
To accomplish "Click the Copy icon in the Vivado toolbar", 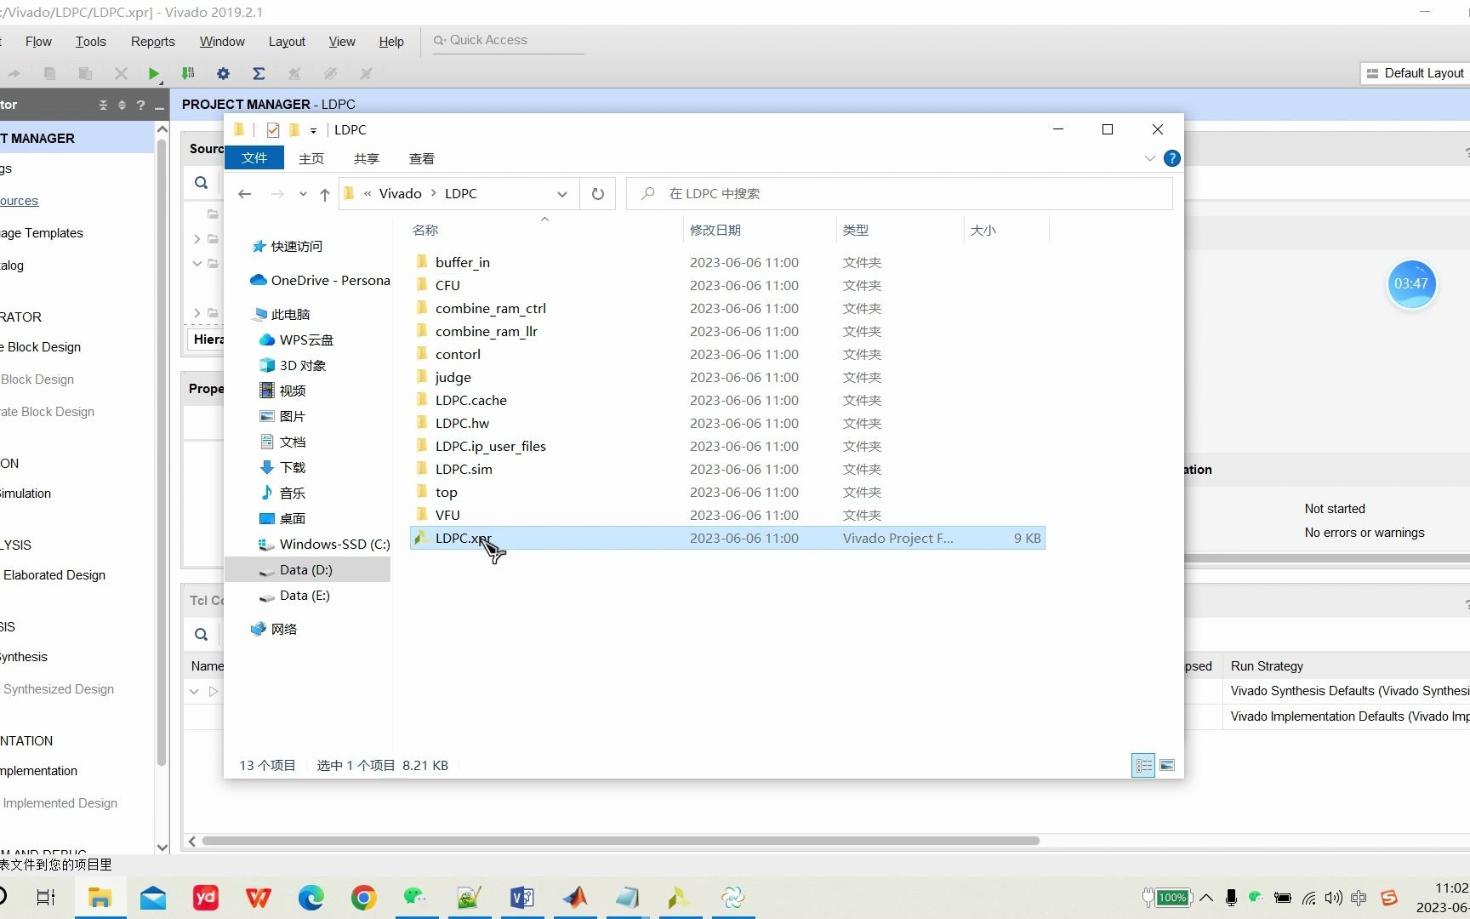I will (x=49, y=74).
